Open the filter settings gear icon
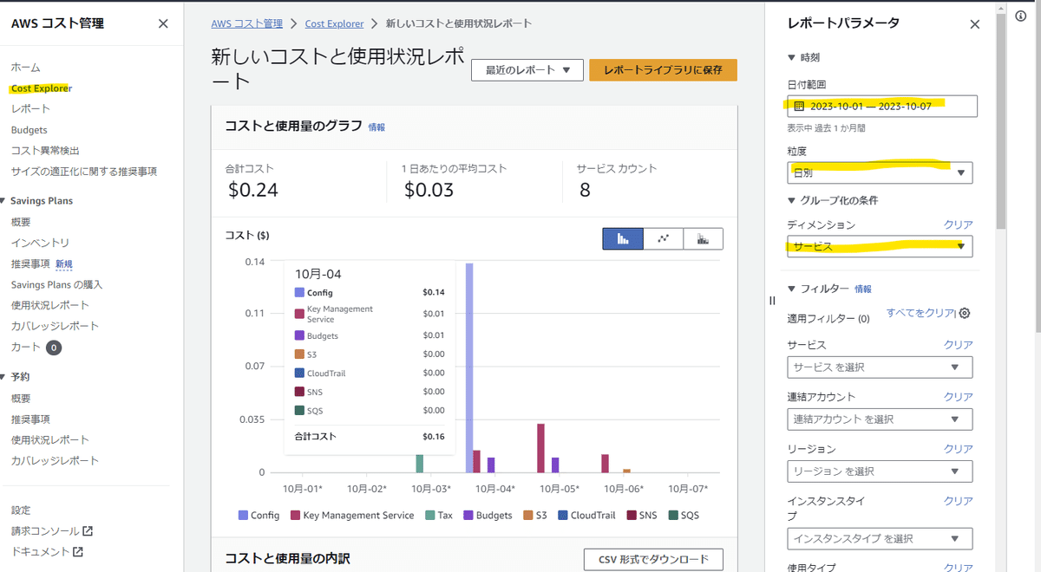Image resolution: width=1041 pixels, height=572 pixels. pos(965,313)
